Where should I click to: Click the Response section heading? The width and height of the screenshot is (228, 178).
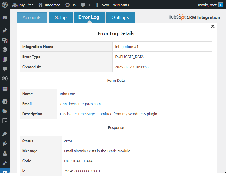coord(116,128)
